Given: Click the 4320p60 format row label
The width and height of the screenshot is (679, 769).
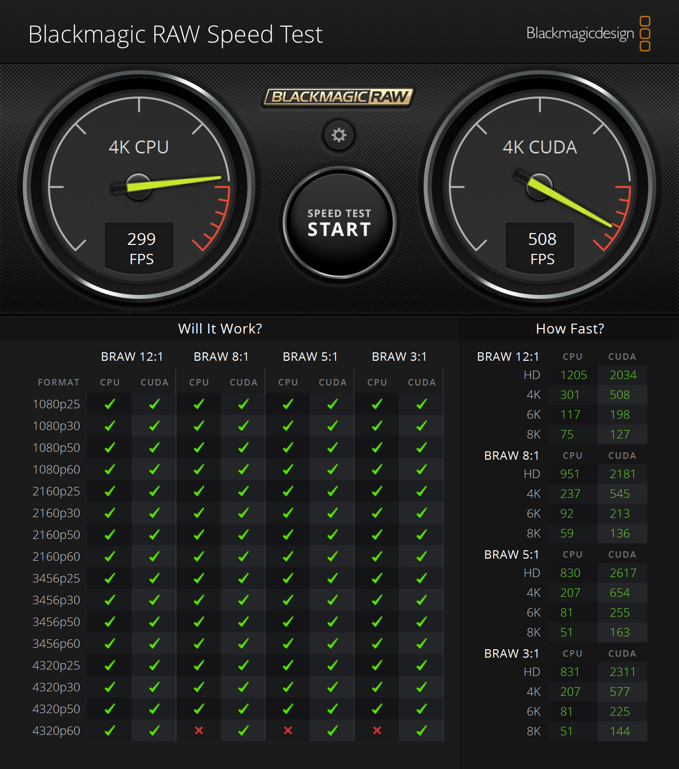Looking at the screenshot, I should click(56, 731).
